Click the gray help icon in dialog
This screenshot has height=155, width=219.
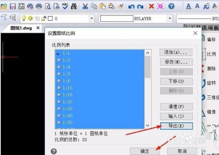pos(53,151)
